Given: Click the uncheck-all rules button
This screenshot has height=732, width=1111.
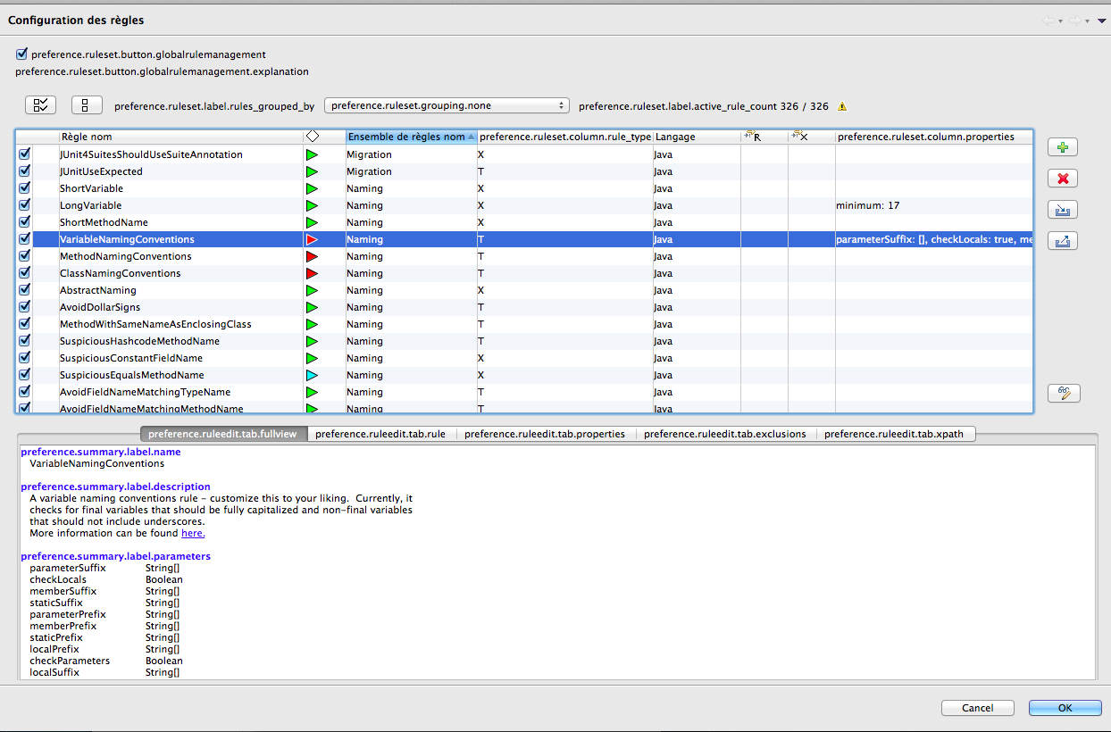Looking at the screenshot, I should pyautogui.click(x=87, y=105).
